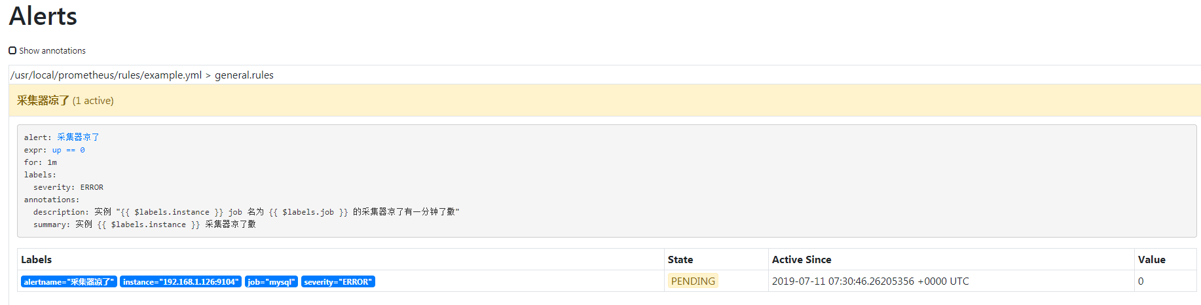Click the Value column header

click(1151, 260)
